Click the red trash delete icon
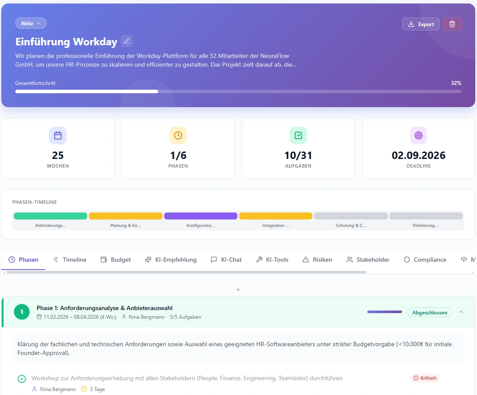Image resolution: width=477 pixels, height=395 pixels. (452, 24)
